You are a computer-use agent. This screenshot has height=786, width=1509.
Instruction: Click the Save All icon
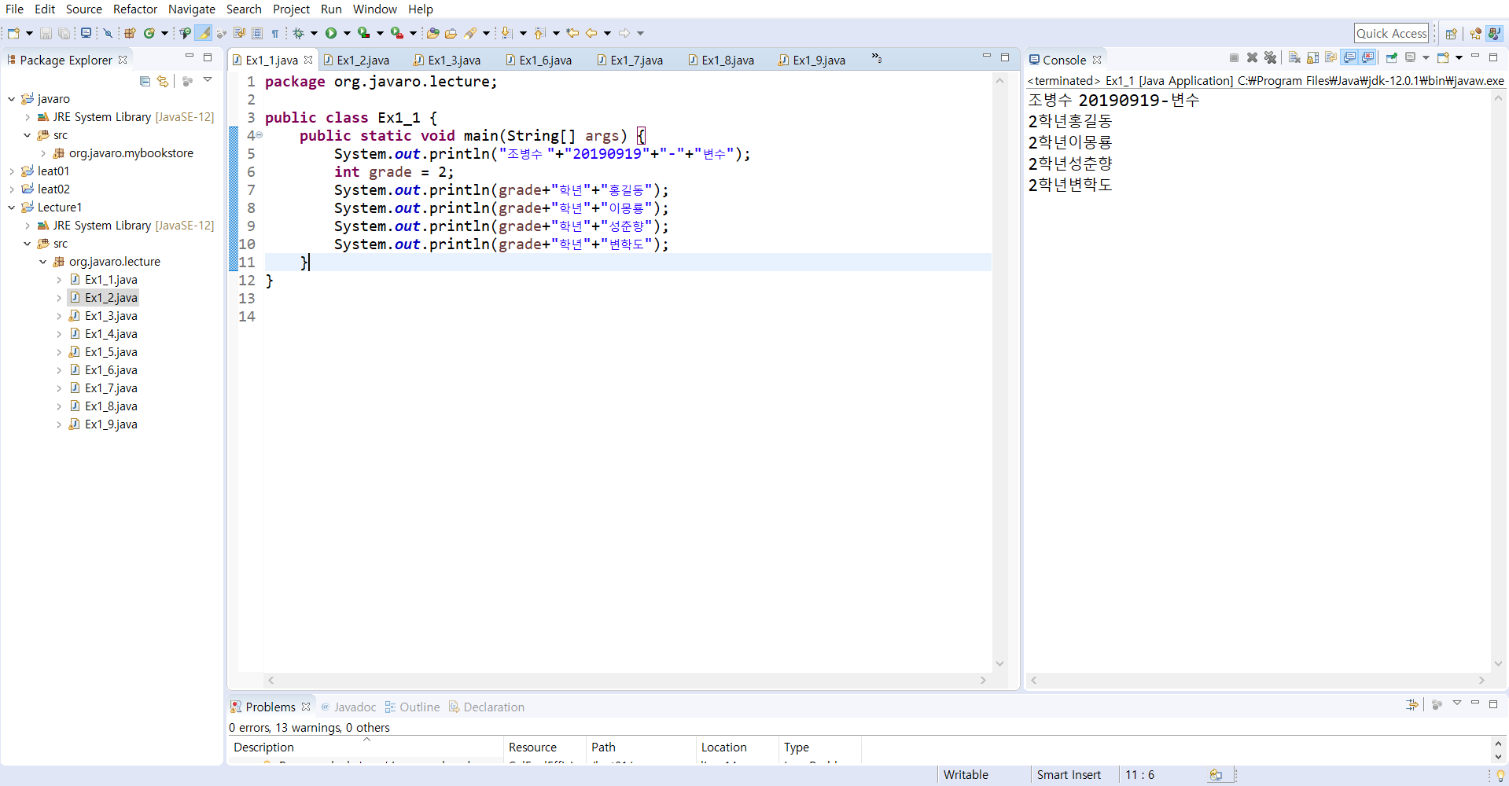[x=64, y=33]
